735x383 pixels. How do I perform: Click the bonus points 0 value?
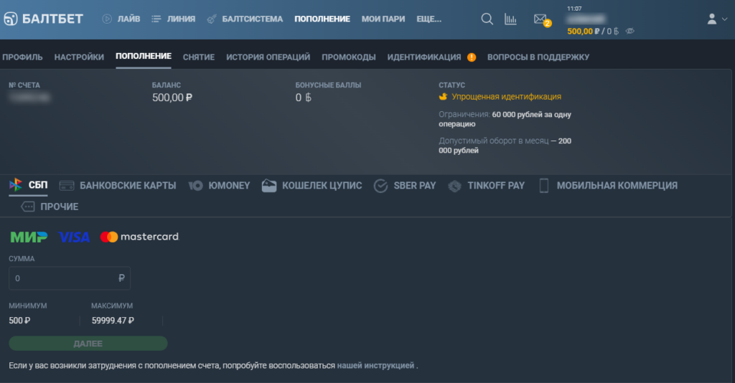click(304, 98)
